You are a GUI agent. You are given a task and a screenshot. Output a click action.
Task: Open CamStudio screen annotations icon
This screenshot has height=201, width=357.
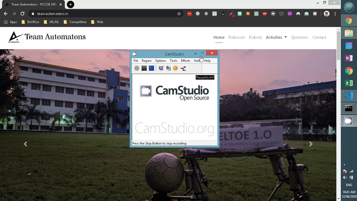pos(168,68)
